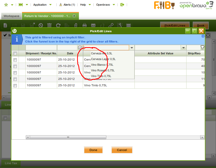Open the quick-launch fast-forward icon
This screenshot has width=216, height=168.
[21, 5]
